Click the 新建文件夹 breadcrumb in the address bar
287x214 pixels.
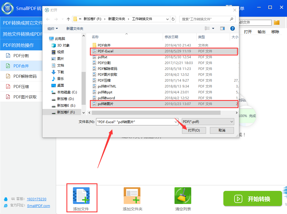click(x=117, y=19)
